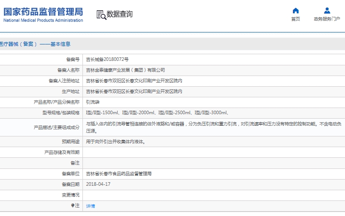This screenshot has height=216, width=345.
Task: Select company name 吉林金泰健康产业发展（集团）有限公司
Action: point(125,70)
